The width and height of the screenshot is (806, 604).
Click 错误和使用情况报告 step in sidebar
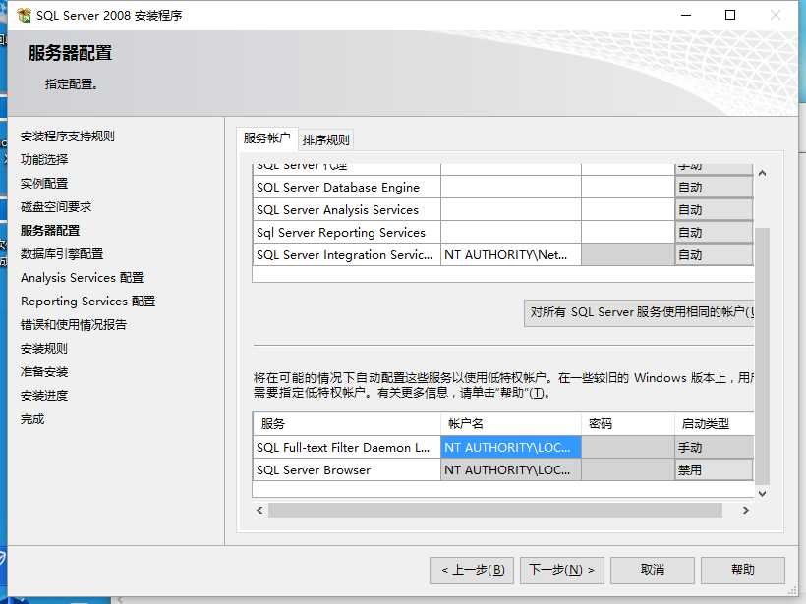(74, 325)
